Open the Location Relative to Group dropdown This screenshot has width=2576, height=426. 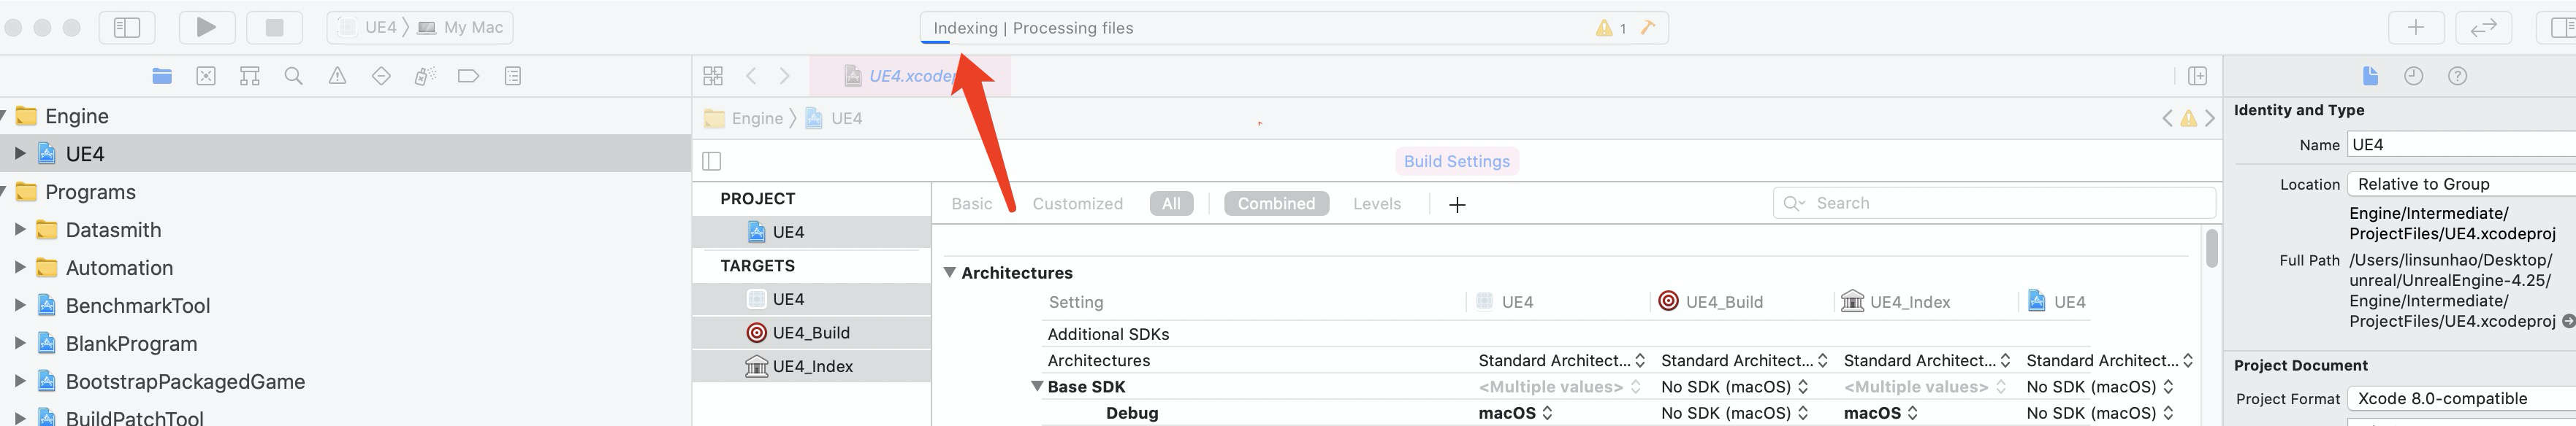(x=2460, y=184)
